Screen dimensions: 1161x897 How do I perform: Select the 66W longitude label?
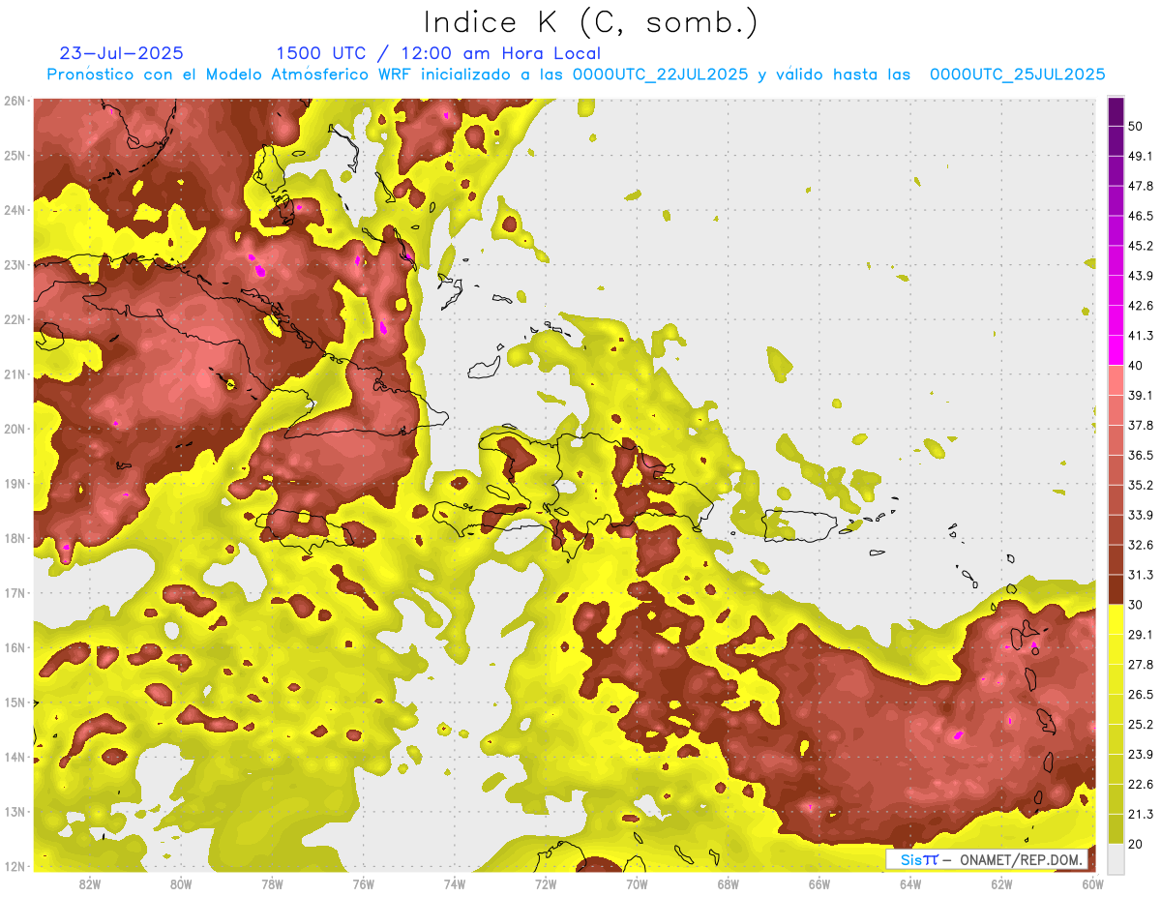(x=819, y=883)
